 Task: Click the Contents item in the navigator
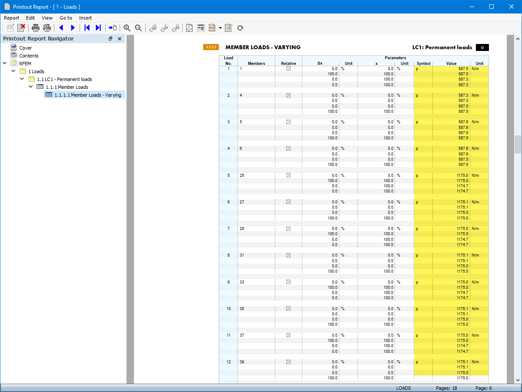28,55
